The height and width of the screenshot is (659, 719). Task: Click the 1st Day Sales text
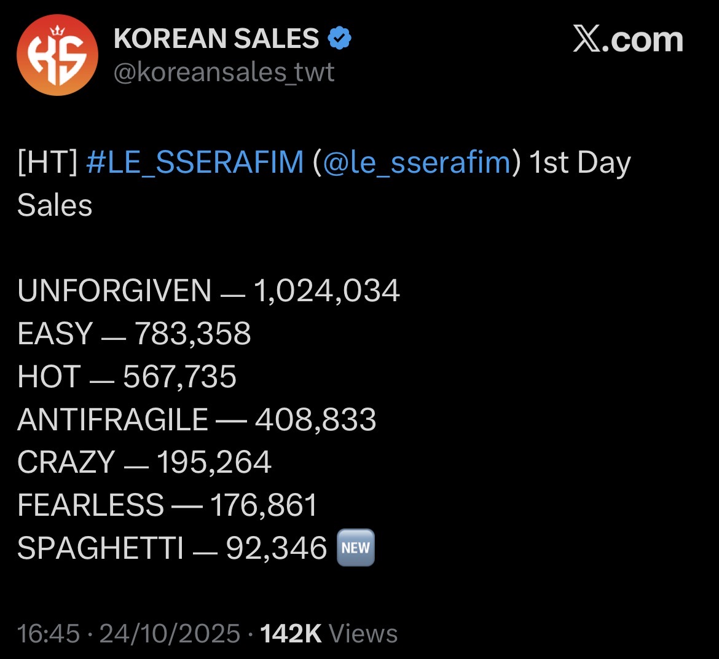point(579,163)
